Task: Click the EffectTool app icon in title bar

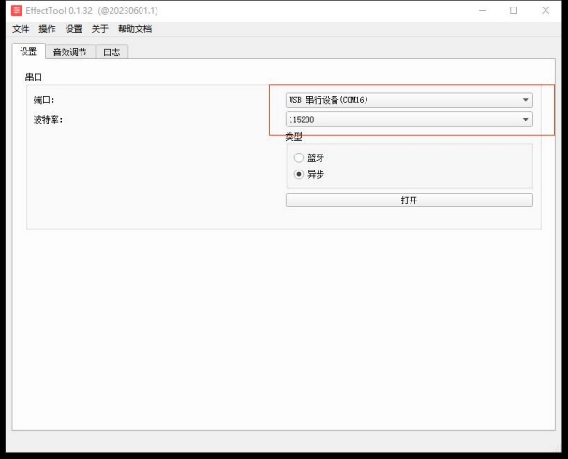Action: (x=17, y=10)
